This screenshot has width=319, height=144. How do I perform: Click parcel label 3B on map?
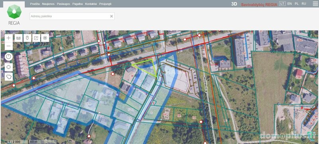click(x=132, y=76)
